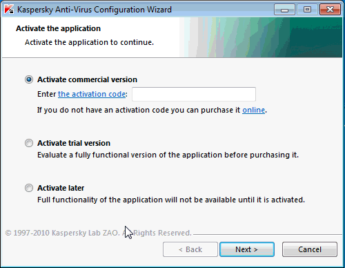Click the wizard title bar text
Image resolution: width=345 pixels, height=268 pixels.
[95, 10]
